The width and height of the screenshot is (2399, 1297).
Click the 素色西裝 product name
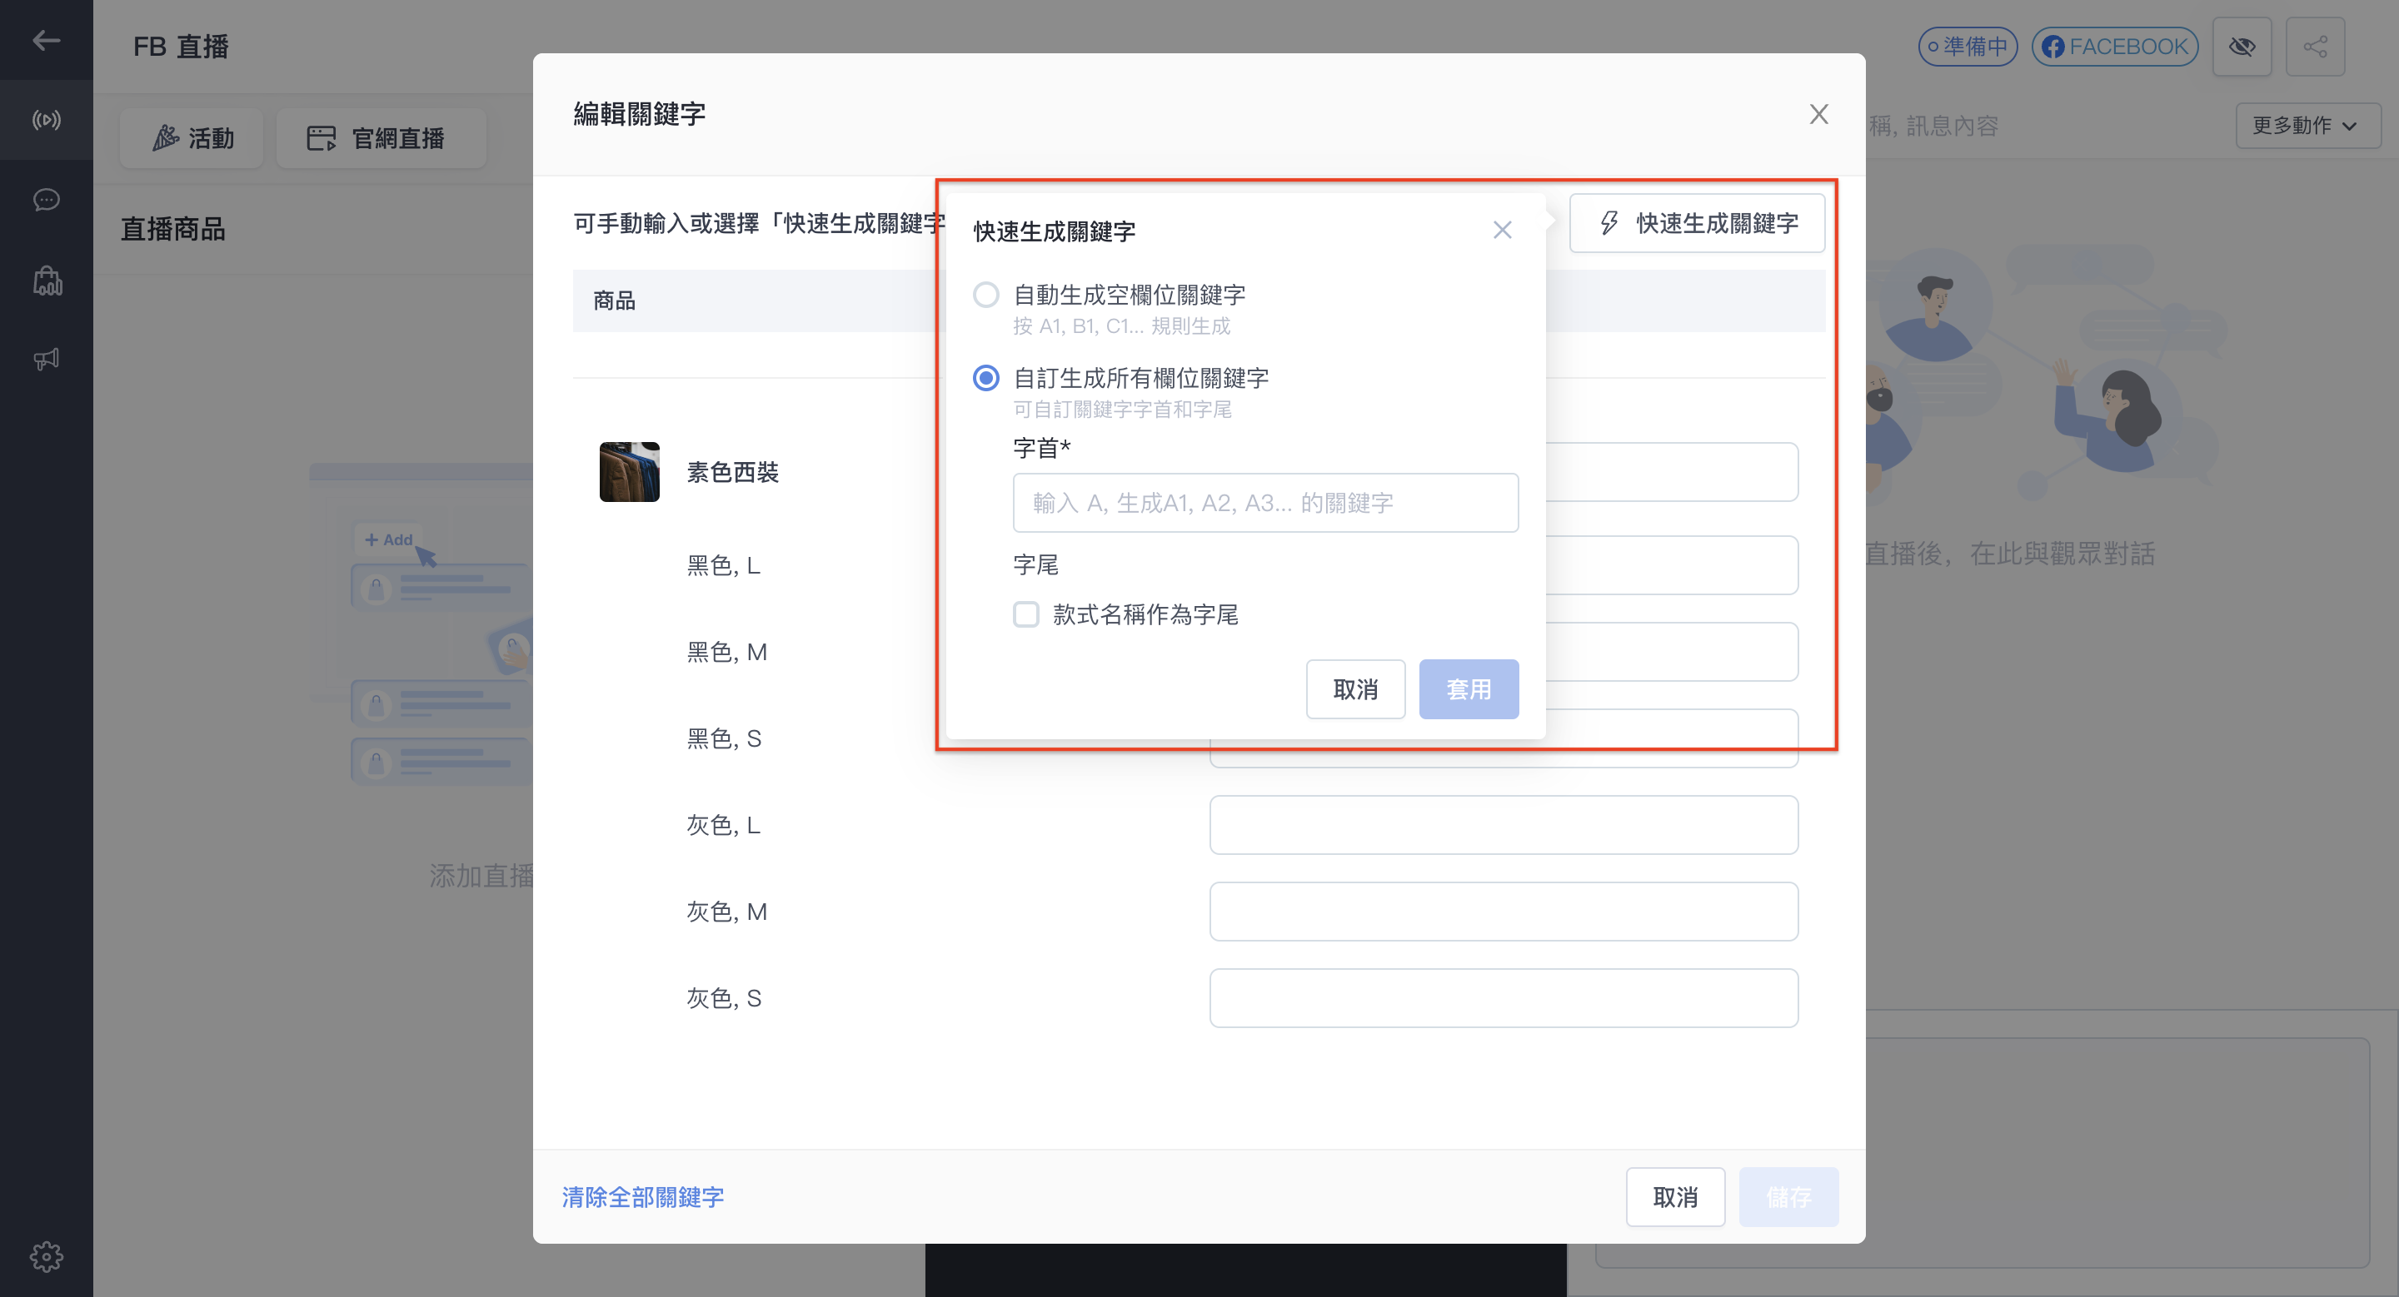pos(733,473)
